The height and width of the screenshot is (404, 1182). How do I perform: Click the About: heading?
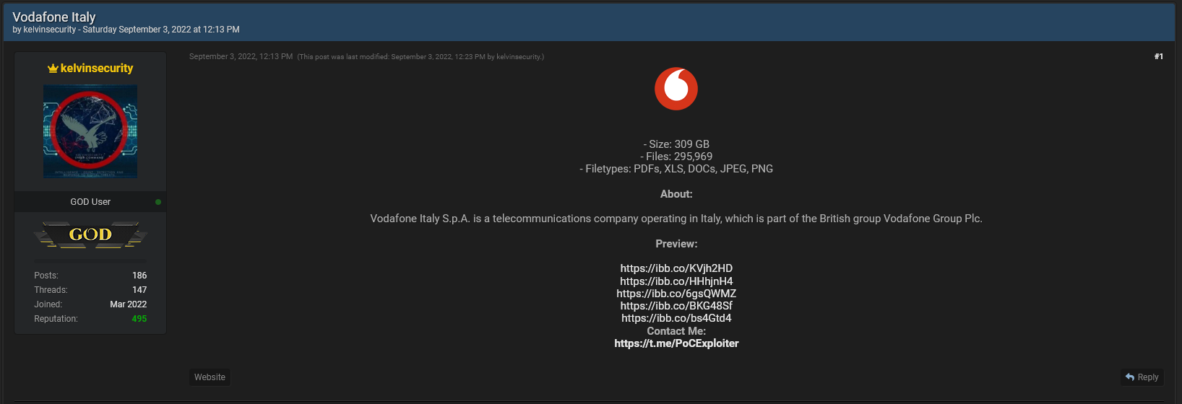click(676, 194)
